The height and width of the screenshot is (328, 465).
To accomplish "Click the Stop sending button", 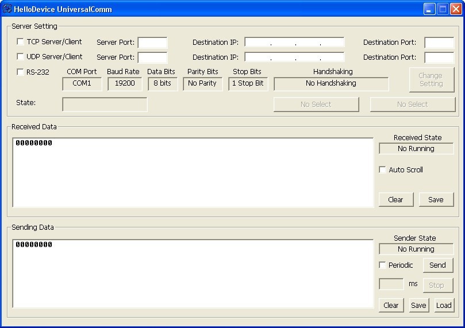I will tap(438, 285).
